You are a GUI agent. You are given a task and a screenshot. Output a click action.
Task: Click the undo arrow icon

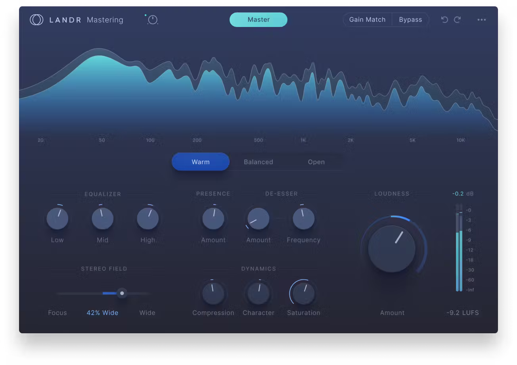[x=444, y=19]
